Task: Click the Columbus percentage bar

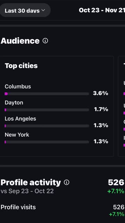Action: 47,94
